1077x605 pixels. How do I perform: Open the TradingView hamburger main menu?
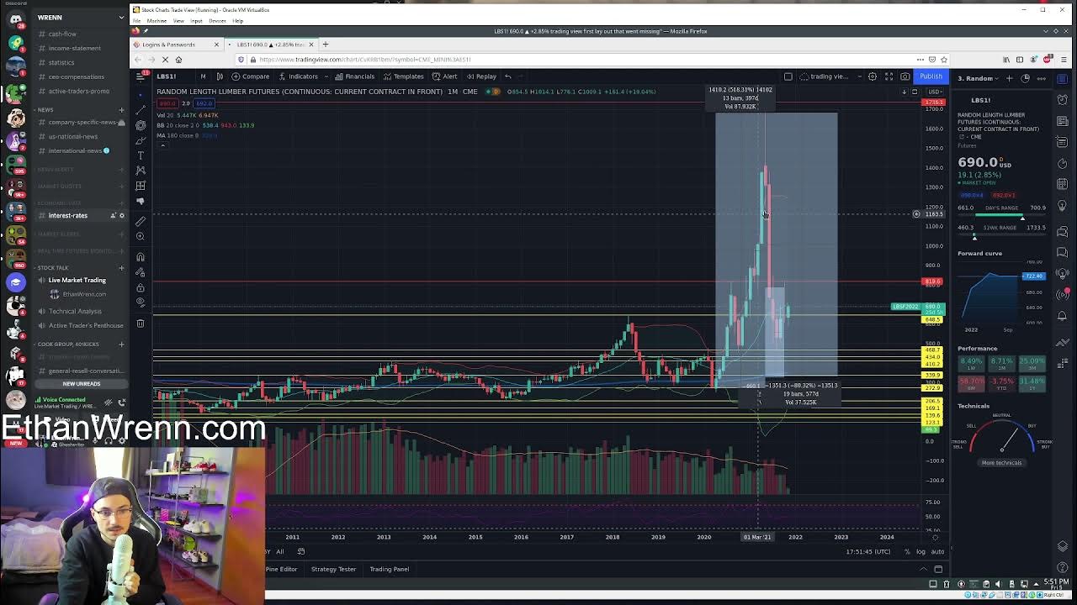[141, 76]
